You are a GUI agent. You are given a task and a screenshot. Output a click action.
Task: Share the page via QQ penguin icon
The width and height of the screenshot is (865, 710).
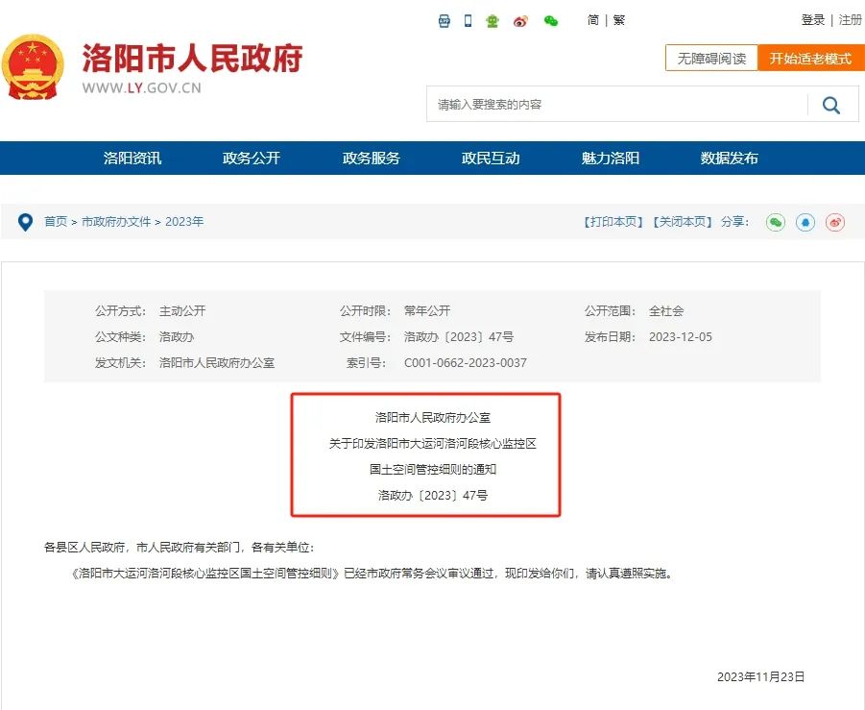[805, 222]
